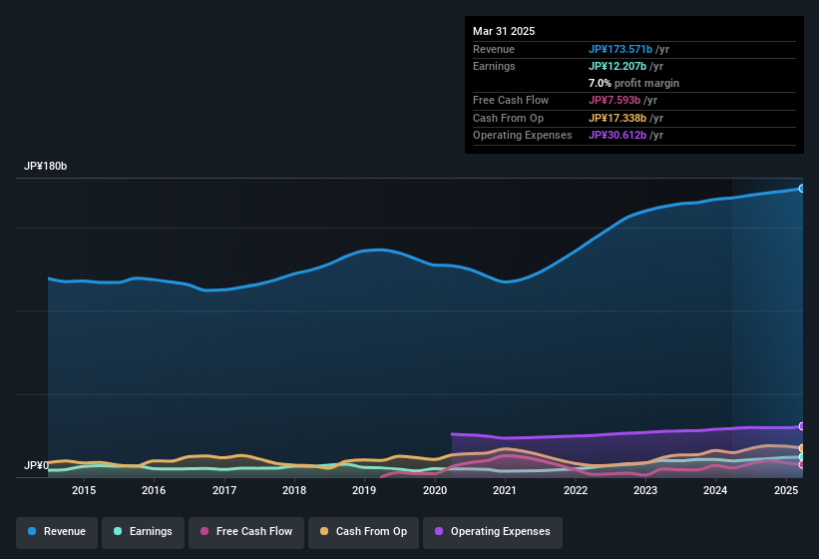This screenshot has width=819, height=559.
Task: Click the Earnings line endpoint marker
Action: (x=802, y=457)
